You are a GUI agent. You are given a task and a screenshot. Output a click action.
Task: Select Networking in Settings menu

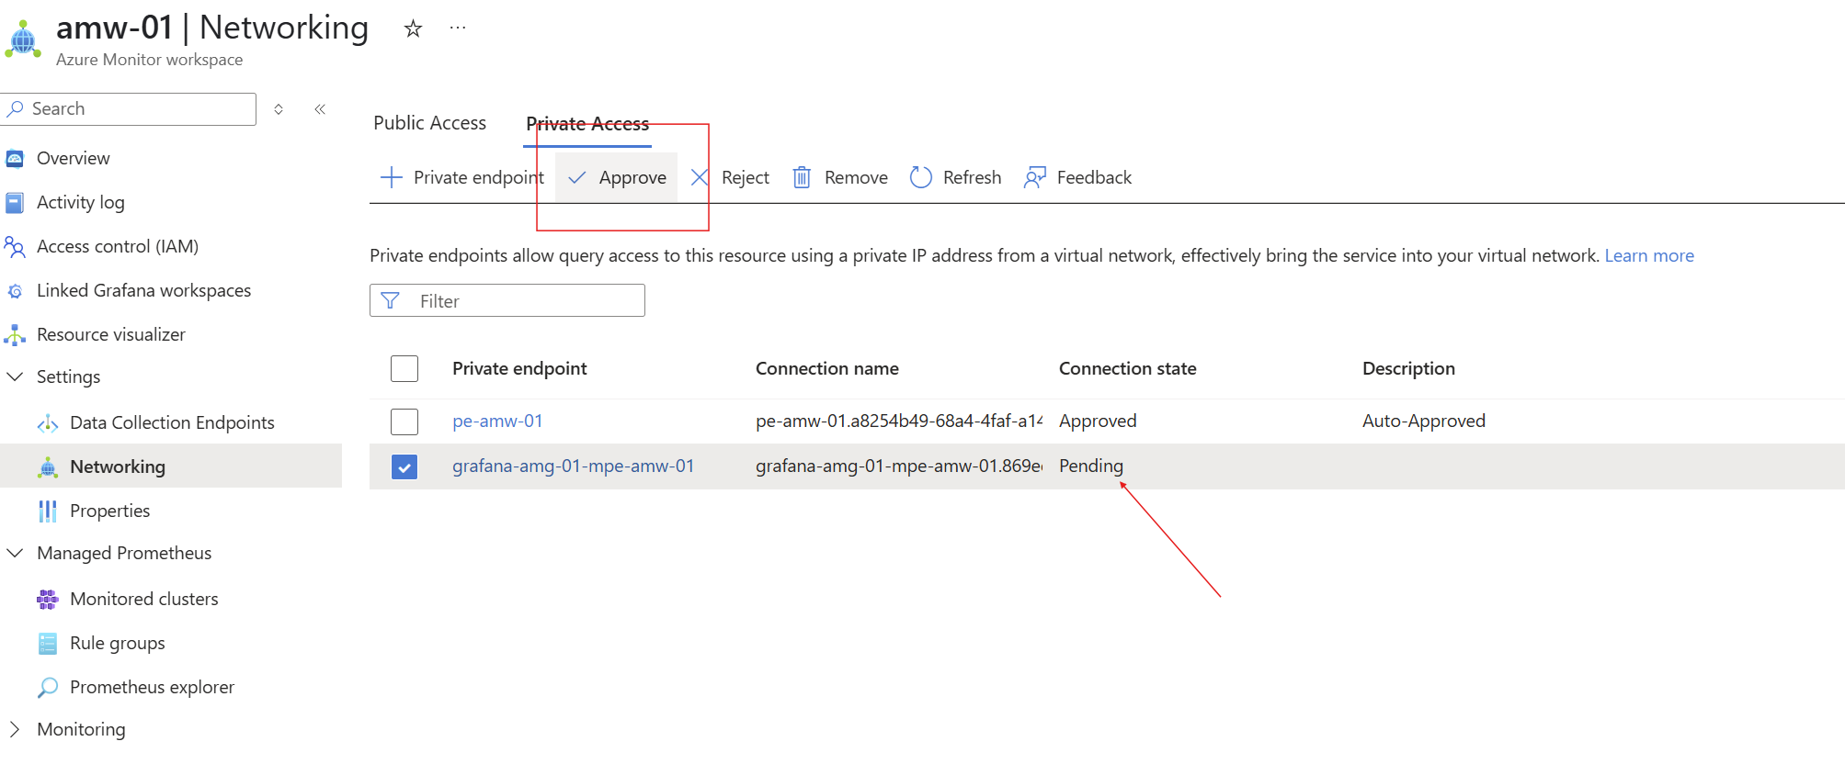(118, 467)
